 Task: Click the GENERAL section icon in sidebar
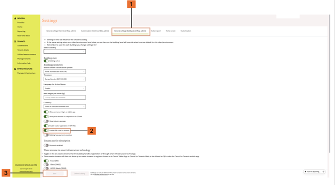(x=15, y=18)
